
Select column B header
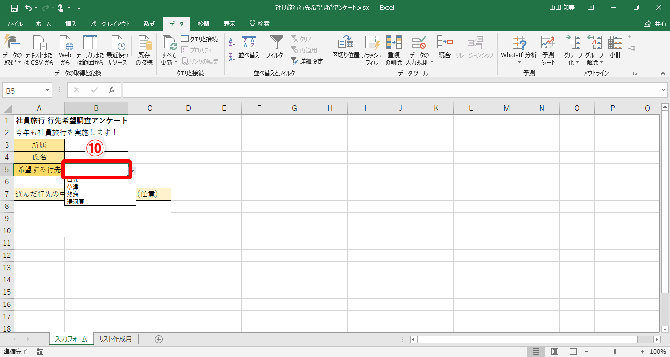point(96,108)
